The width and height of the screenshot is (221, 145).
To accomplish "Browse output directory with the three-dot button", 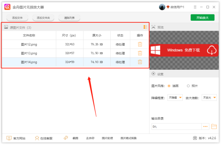I will (205, 127).
